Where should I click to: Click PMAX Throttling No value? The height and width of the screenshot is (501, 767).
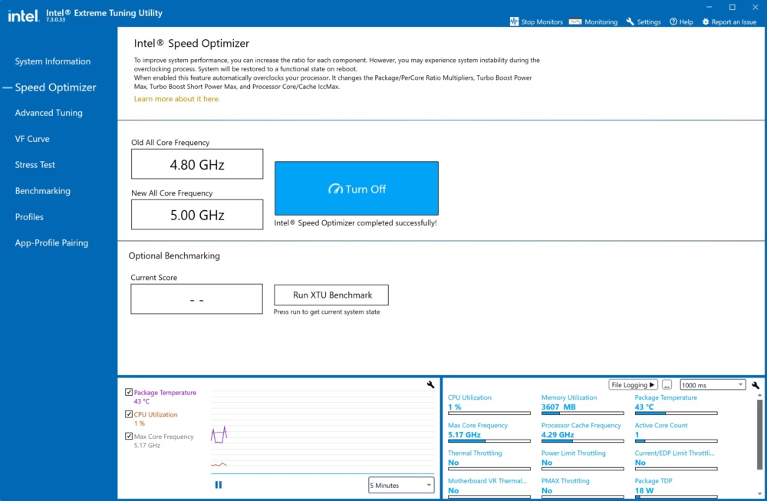pyautogui.click(x=547, y=490)
